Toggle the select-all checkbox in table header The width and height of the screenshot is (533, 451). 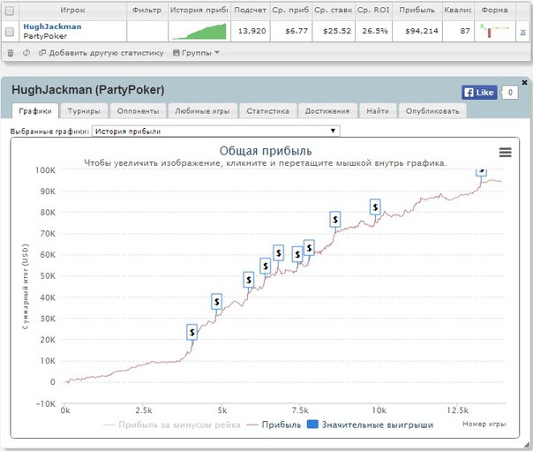point(10,10)
